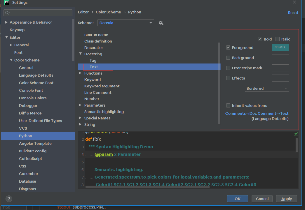The height and width of the screenshot is (210, 305).
Task: Open the Bordered effects type dropdown
Action: (267, 88)
